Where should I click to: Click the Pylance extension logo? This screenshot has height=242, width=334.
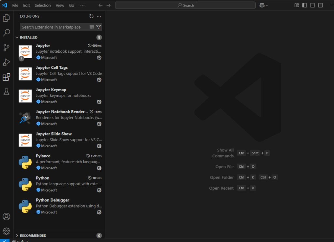[25, 162]
